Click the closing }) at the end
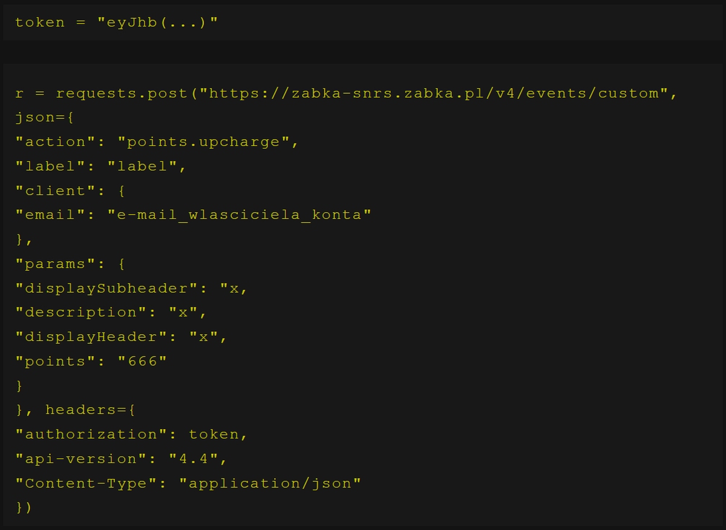Image resolution: width=726 pixels, height=530 pixels. coord(24,508)
